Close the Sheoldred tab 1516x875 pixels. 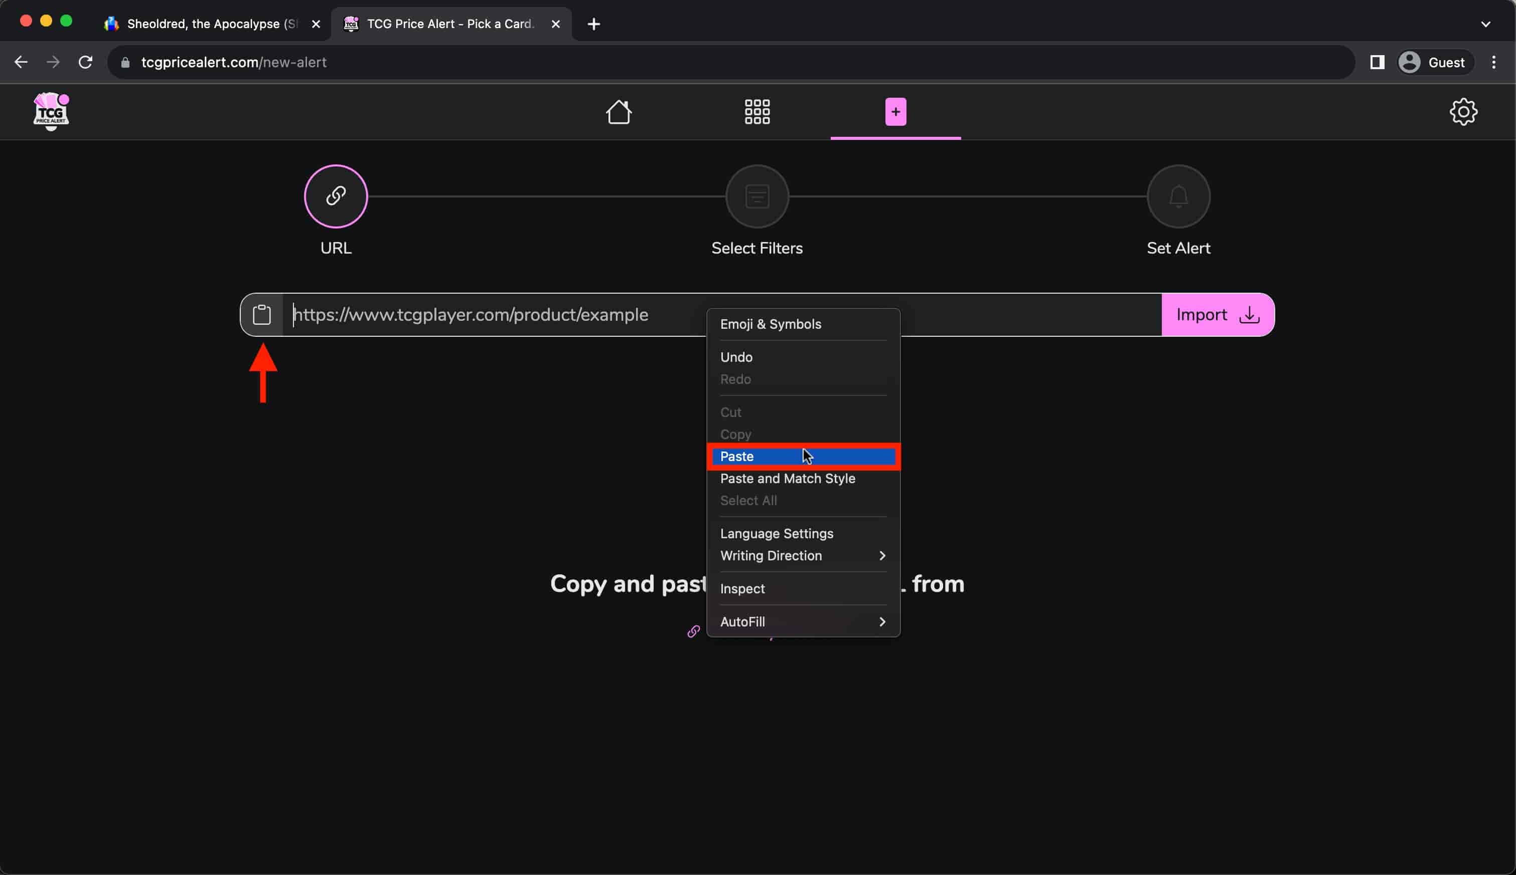(316, 24)
